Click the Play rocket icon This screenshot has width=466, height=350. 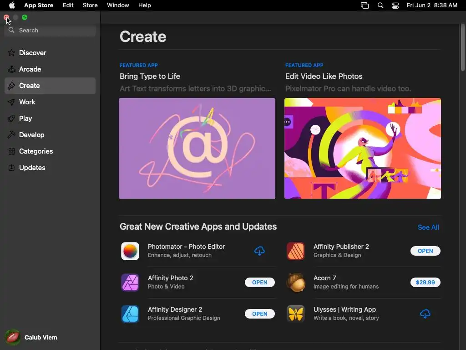tap(11, 118)
